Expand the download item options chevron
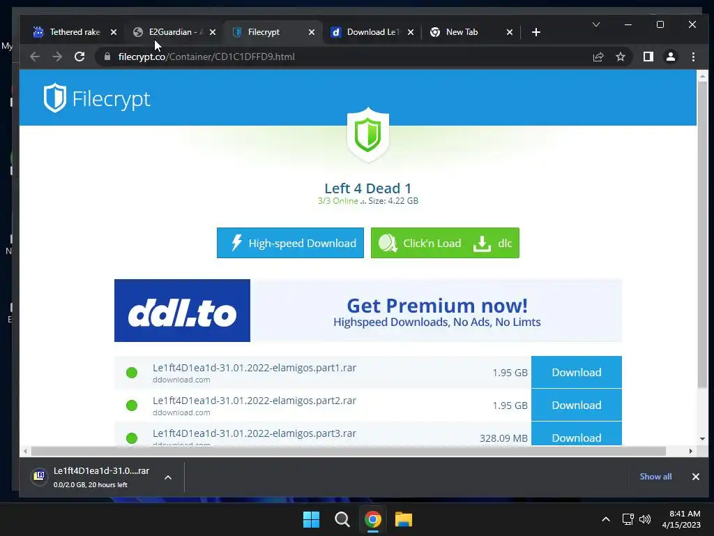Screen dimensions: 714x536 168,477
